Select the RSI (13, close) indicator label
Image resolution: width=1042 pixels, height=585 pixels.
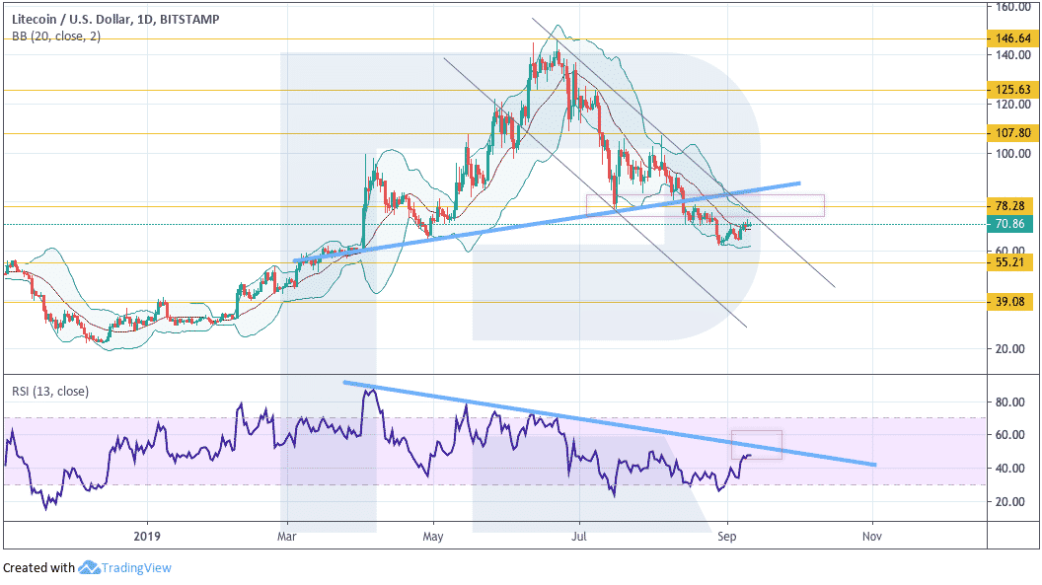tap(50, 391)
